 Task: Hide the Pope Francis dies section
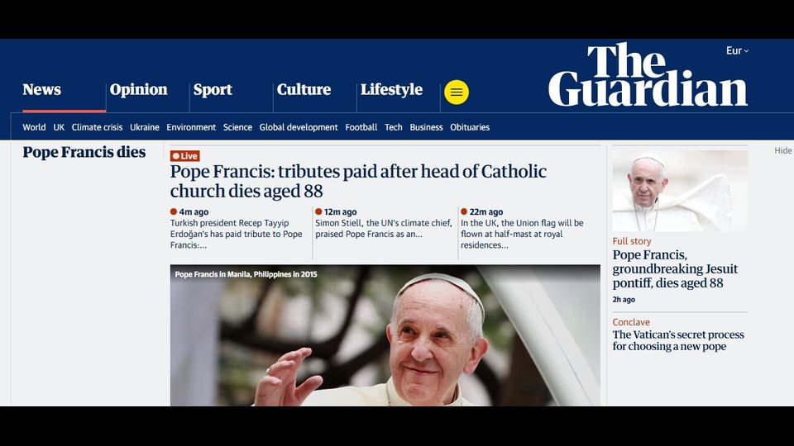(x=783, y=150)
